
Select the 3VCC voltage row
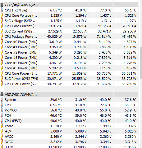(x=69, y=142)
